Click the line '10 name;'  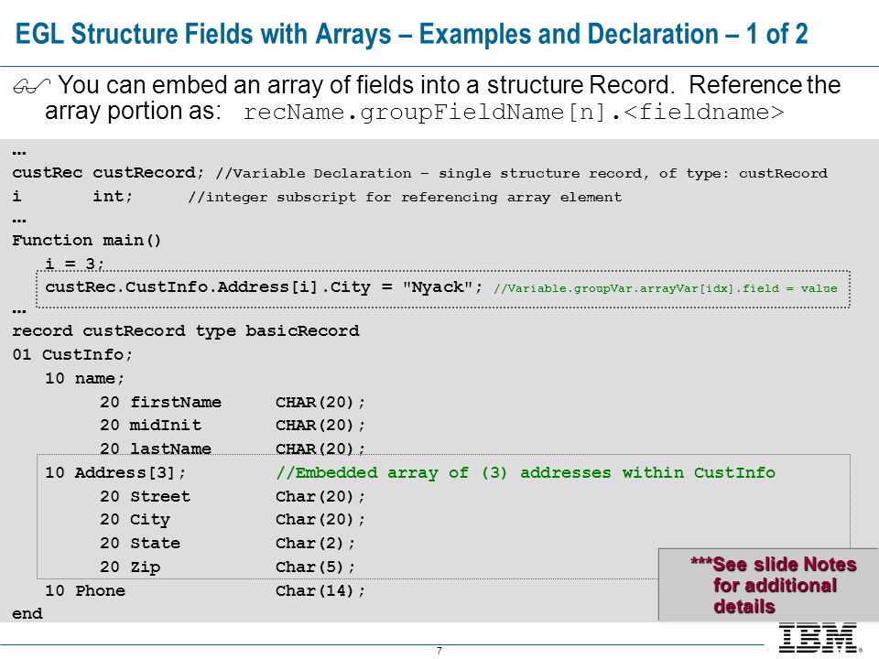(84, 378)
